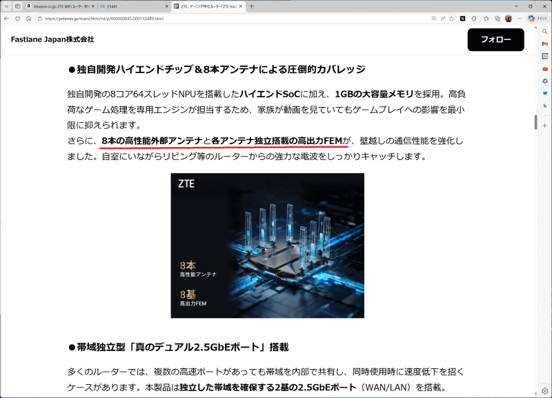Image resolution: width=552 pixels, height=398 pixels.
Task: Open the search magnifier in the sidebar
Action: point(544,31)
